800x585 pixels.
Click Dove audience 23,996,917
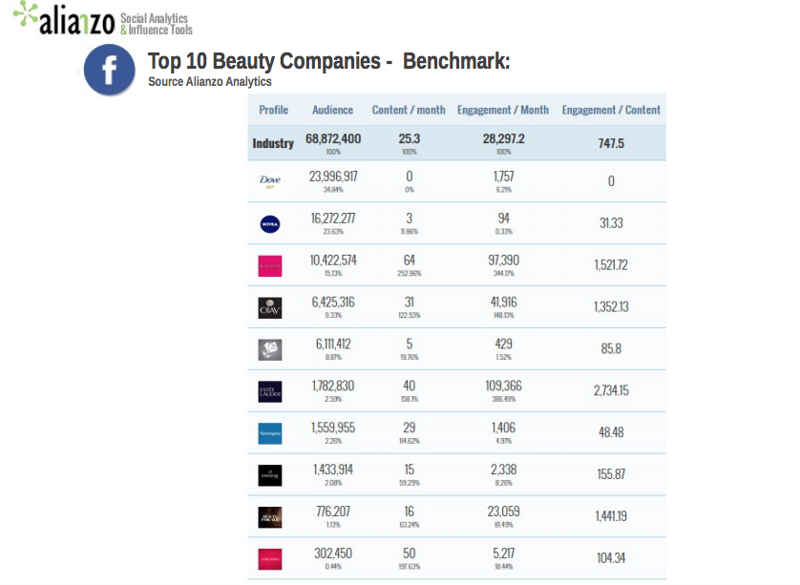(333, 177)
